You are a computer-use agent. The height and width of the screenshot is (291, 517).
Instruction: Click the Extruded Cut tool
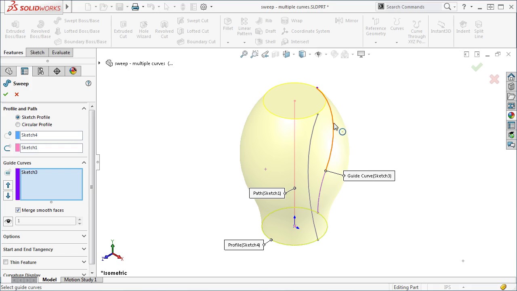(x=123, y=30)
